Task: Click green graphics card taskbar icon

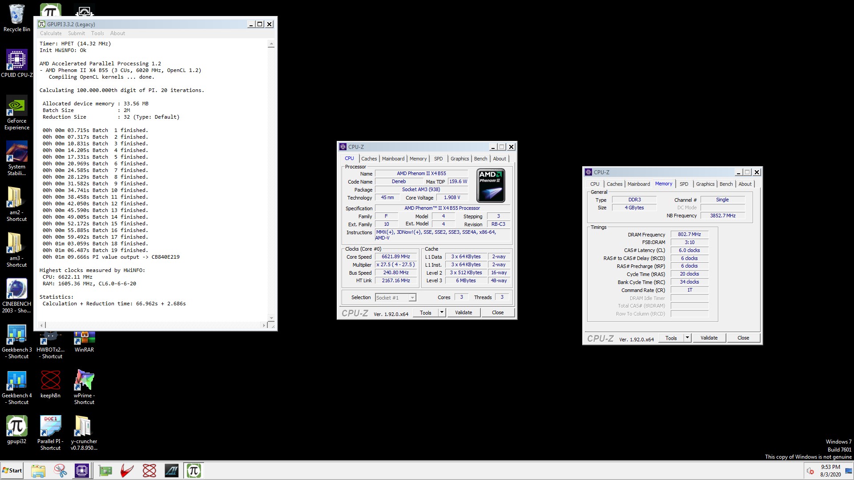Action: (x=105, y=471)
